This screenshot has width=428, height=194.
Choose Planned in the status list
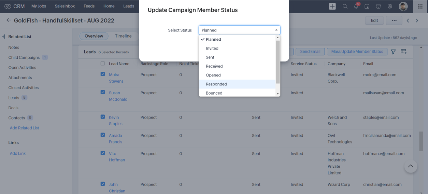237,39
